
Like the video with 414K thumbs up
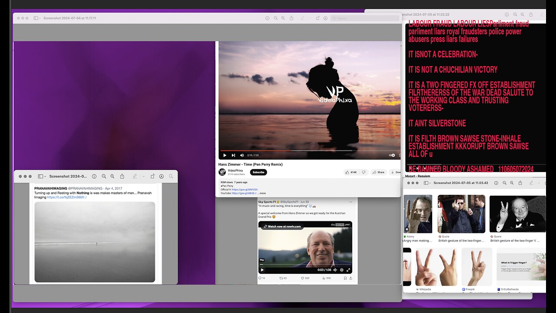point(351,172)
